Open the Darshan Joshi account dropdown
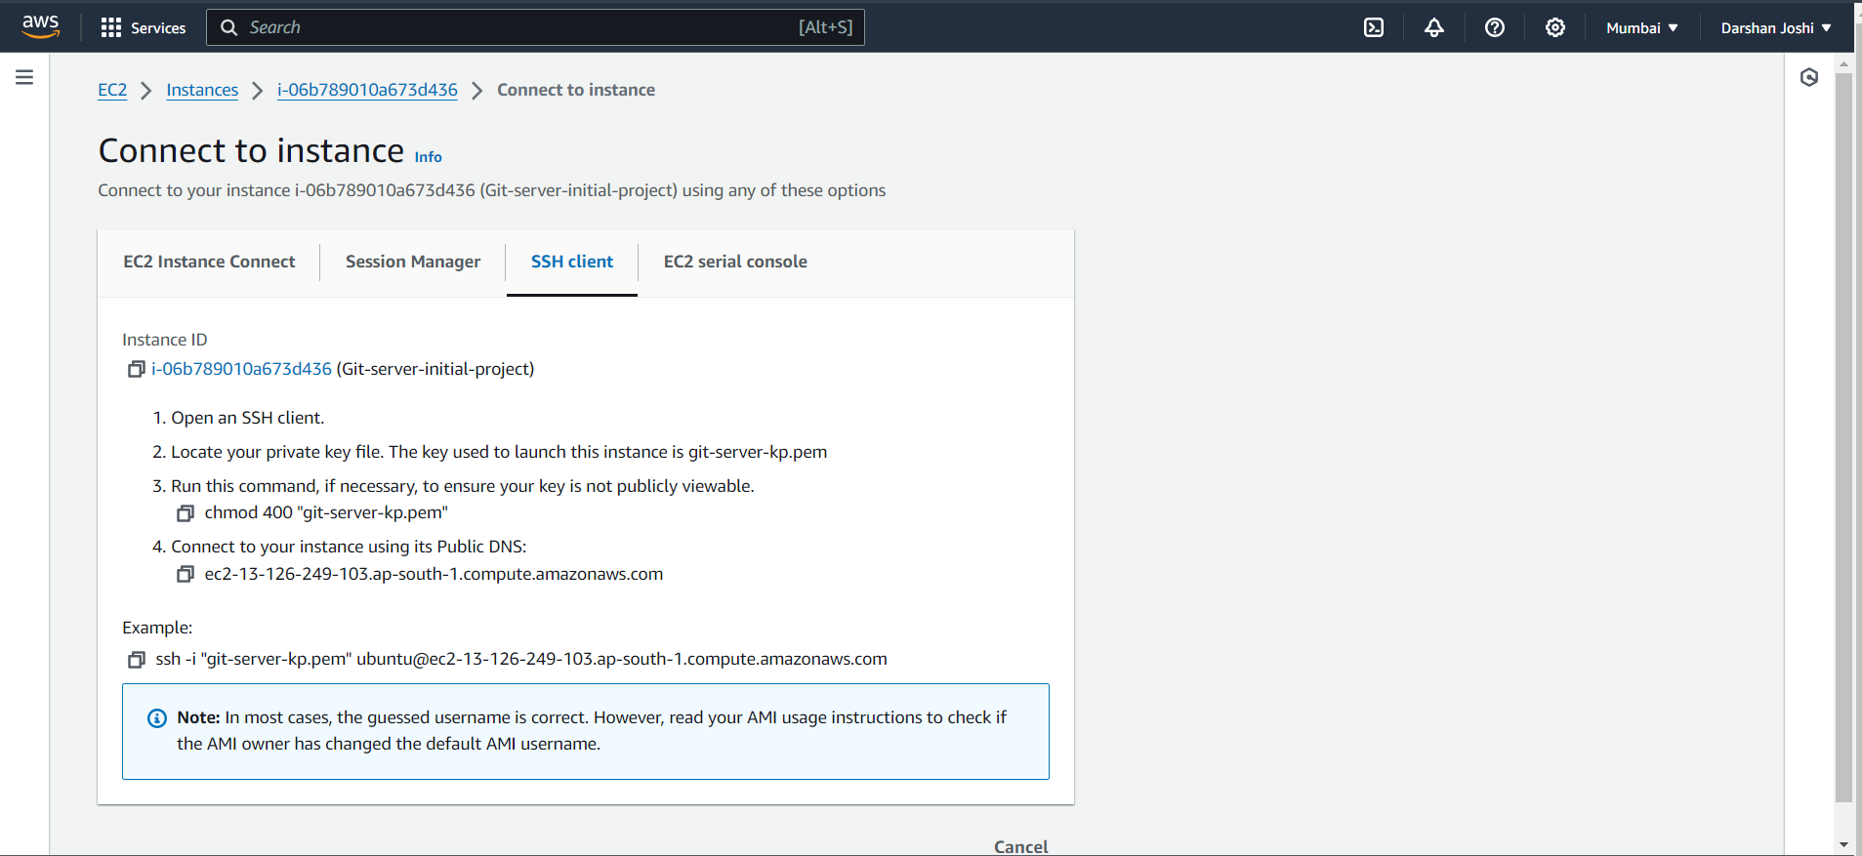The width and height of the screenshot is (1862, 856). (1776, 27)
